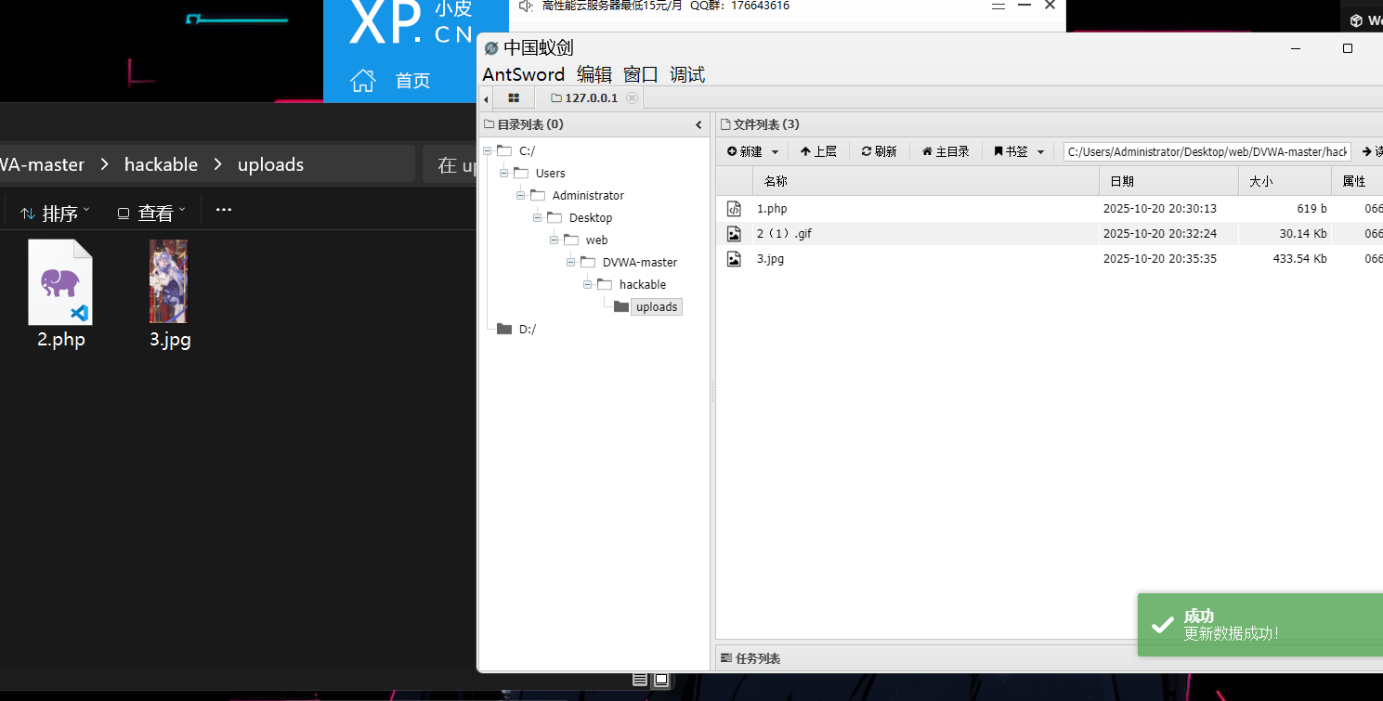Open the 查看 view dropdown in Explorer

pyautogui.click(x=151, y=213)
